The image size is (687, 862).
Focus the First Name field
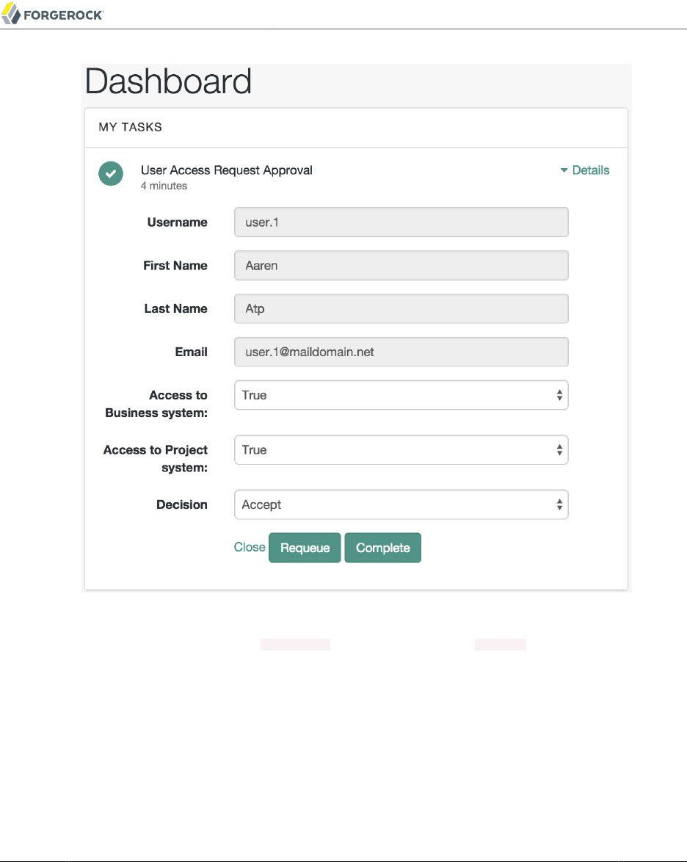(x=401, y=266)
